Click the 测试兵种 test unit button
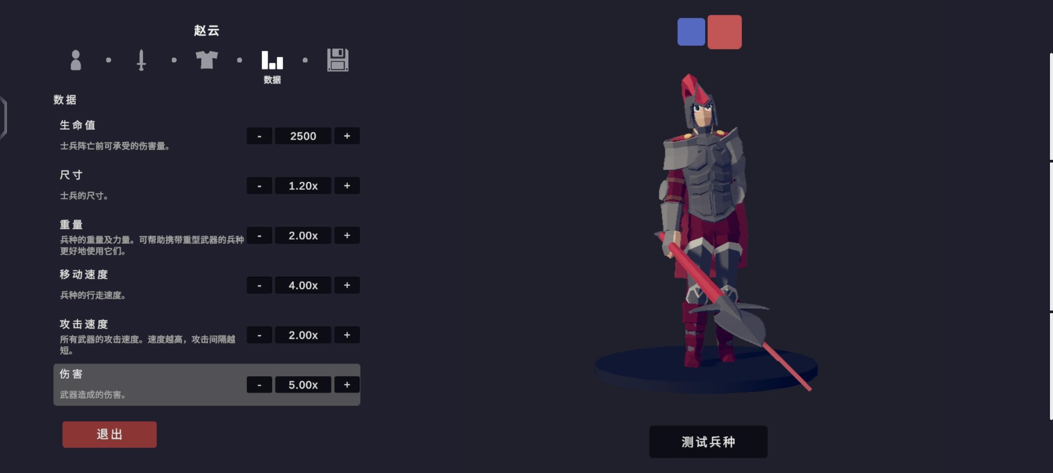The height and width of the screenshot is (473, 1053). [x=708, y=442]
